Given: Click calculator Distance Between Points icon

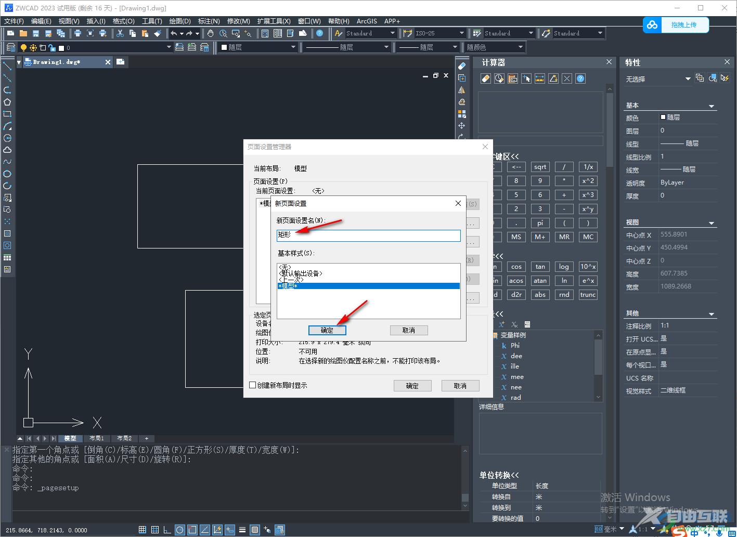Looking at the screenshot, I should [540, 78].
